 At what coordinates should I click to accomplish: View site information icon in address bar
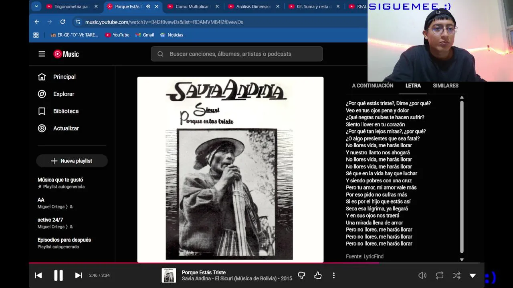pyautogui.click(x=78, y=22)
